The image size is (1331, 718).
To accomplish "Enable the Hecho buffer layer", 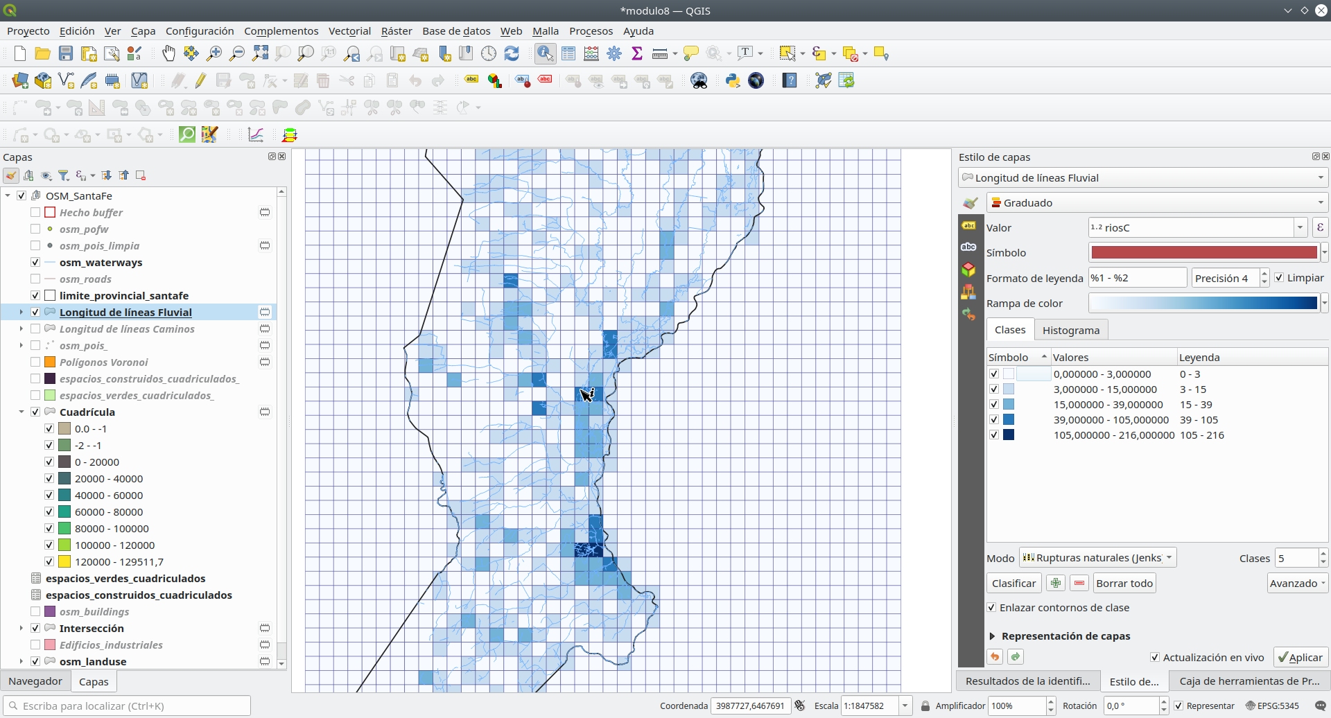I will pos(35,213).
